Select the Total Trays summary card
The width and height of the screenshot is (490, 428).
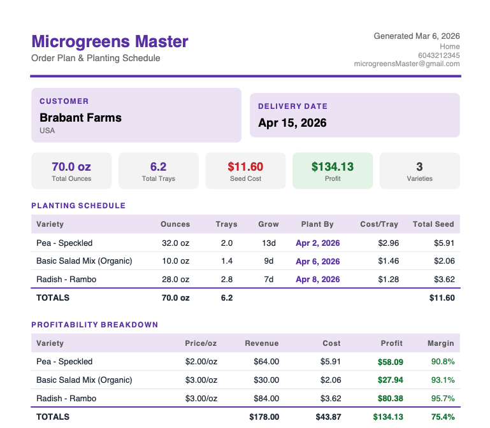158,171
